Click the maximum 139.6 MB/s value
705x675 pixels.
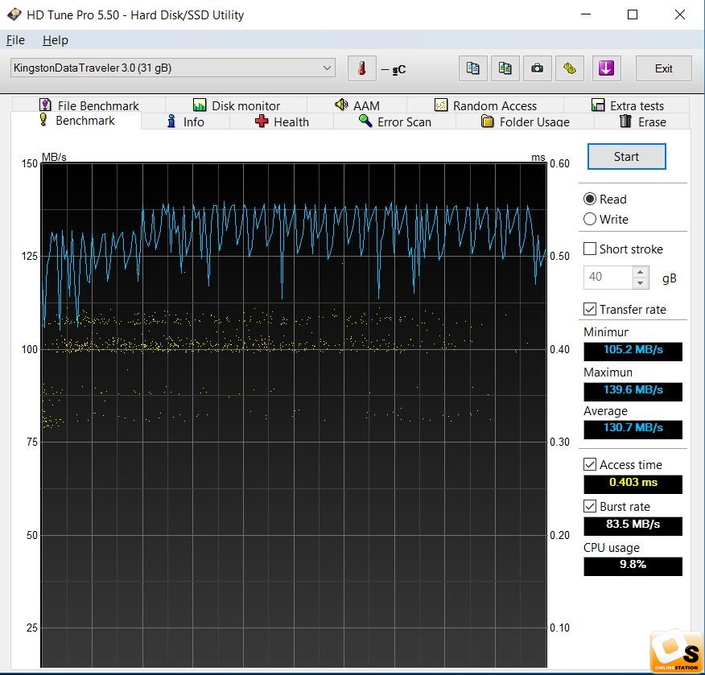point(633,391)
